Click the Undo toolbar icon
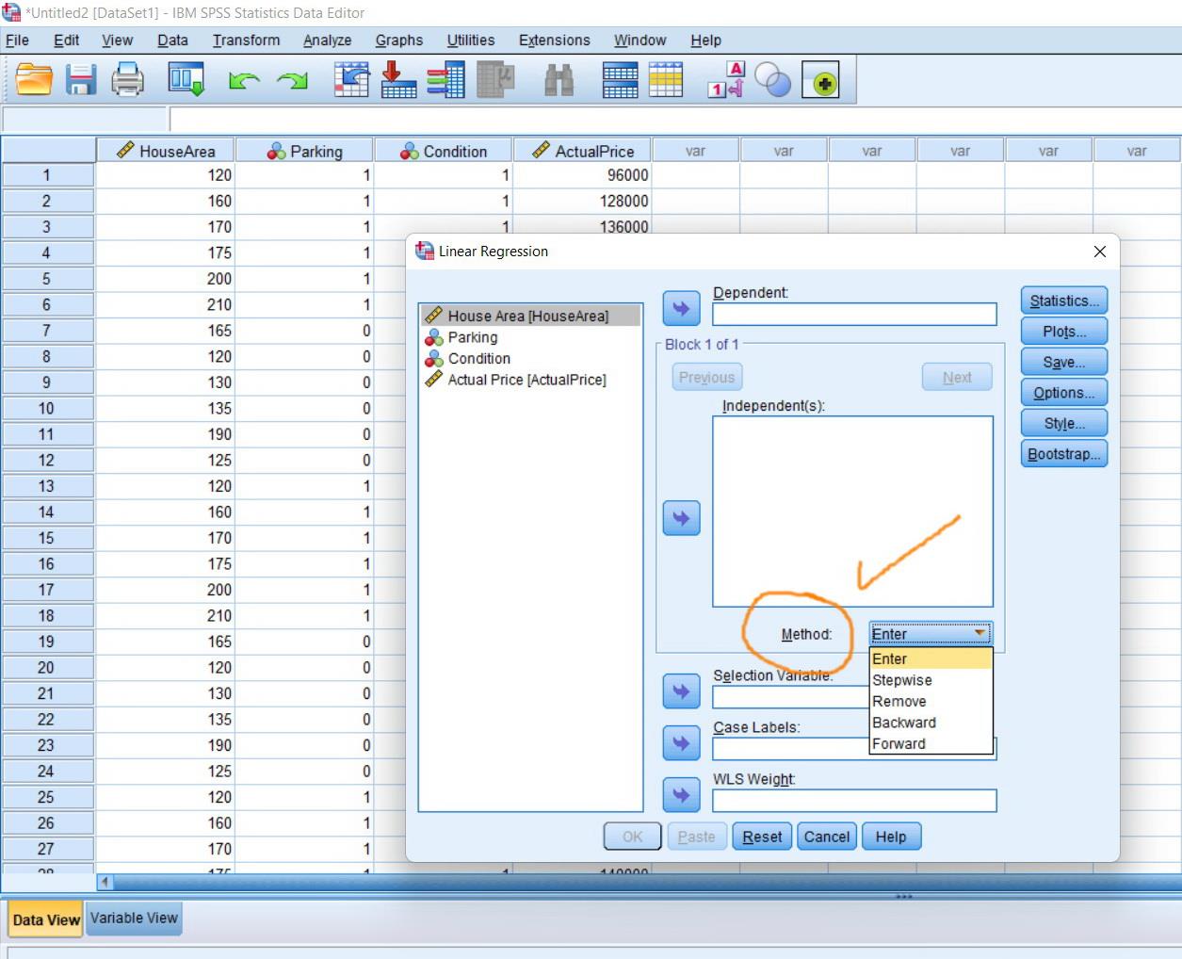 (x=244, y=80)
